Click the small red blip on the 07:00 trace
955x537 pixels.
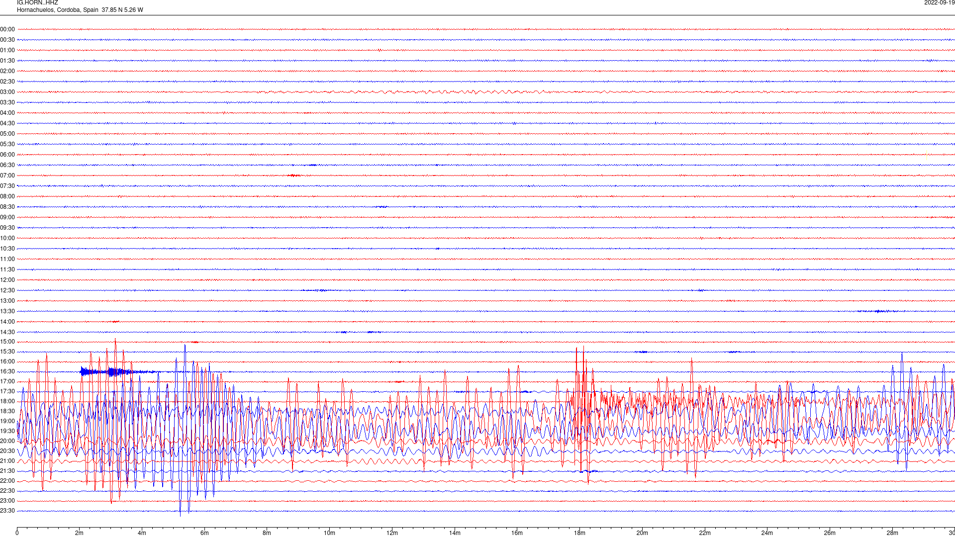pyautogui.click(x=294, y=176)
